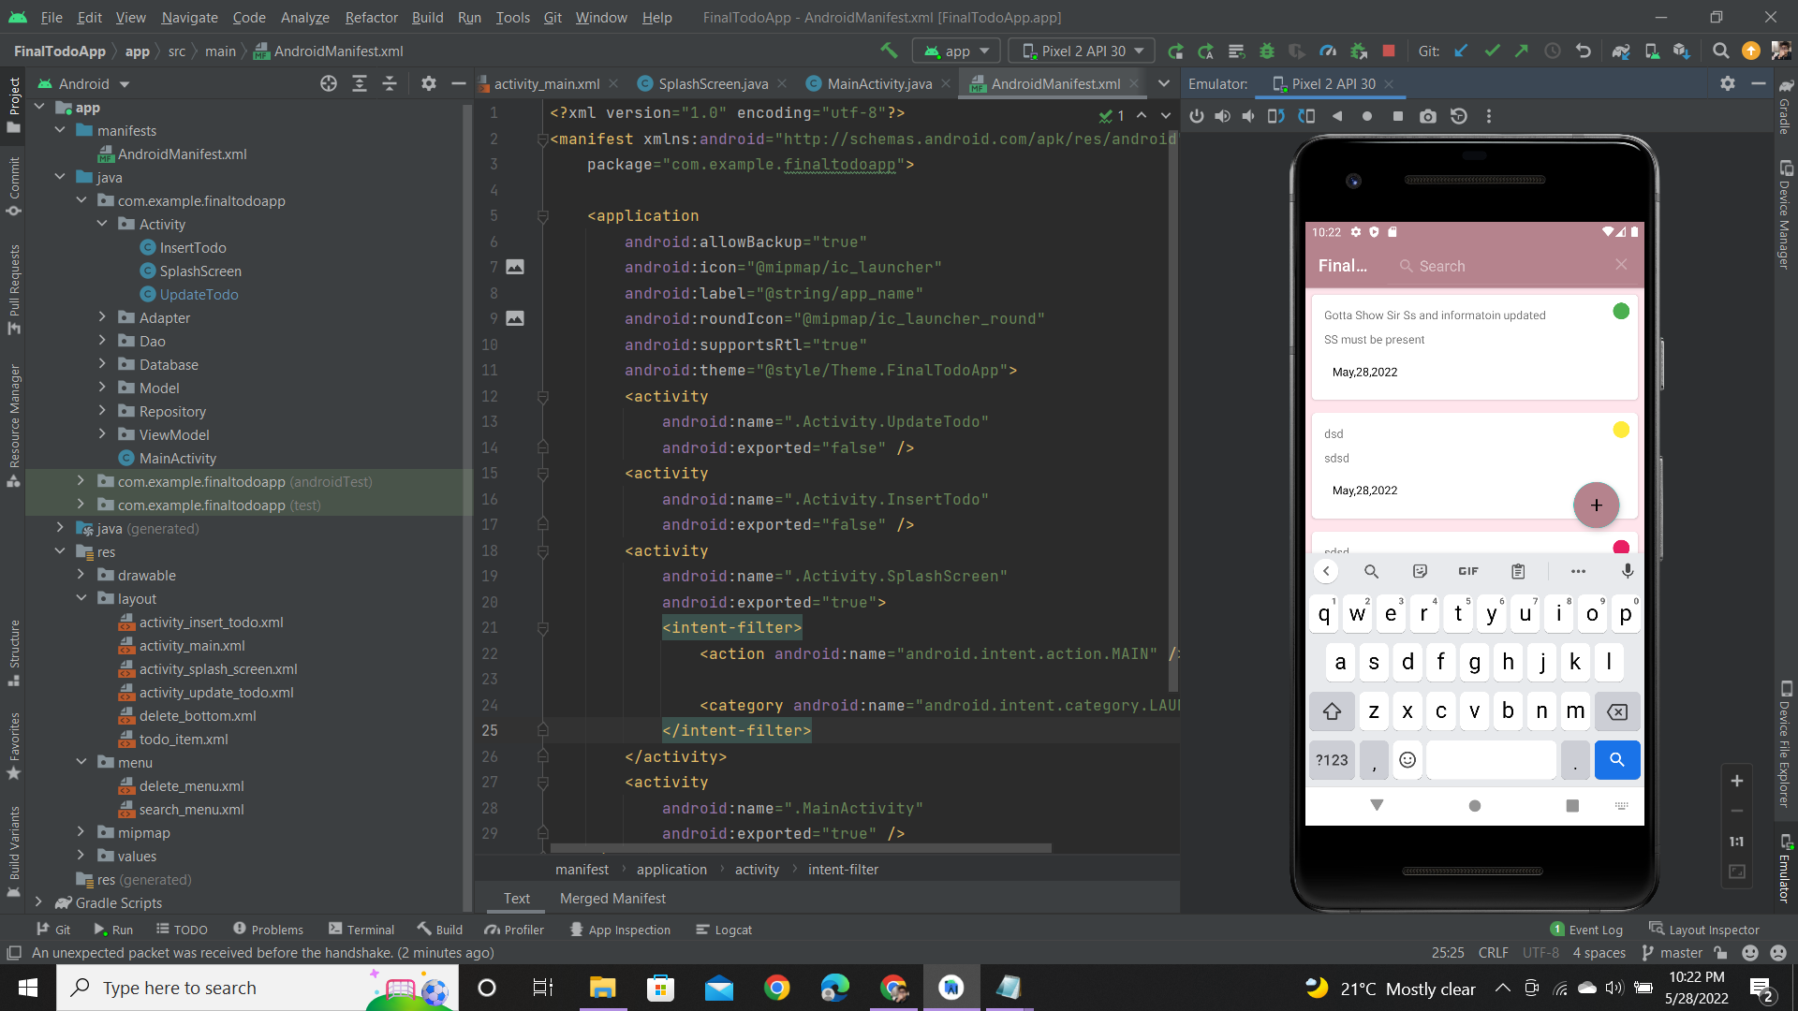The image size is (1798, 1011).
Task: Switch to the Merged Manifest tab
Action: [x=612, y=899]
